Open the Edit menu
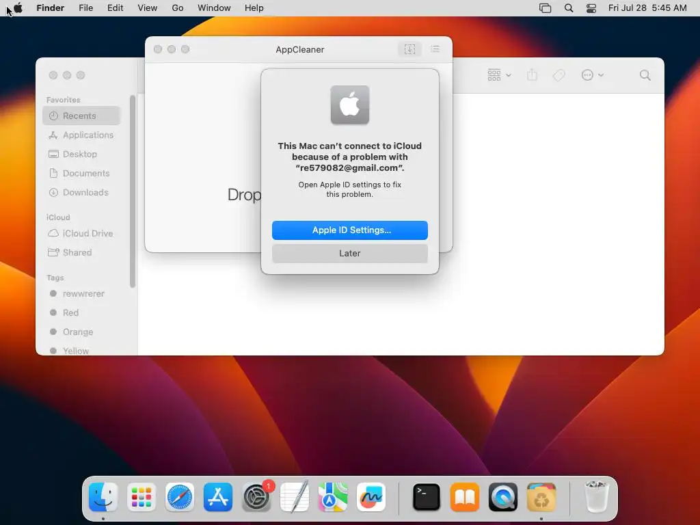 115,8
